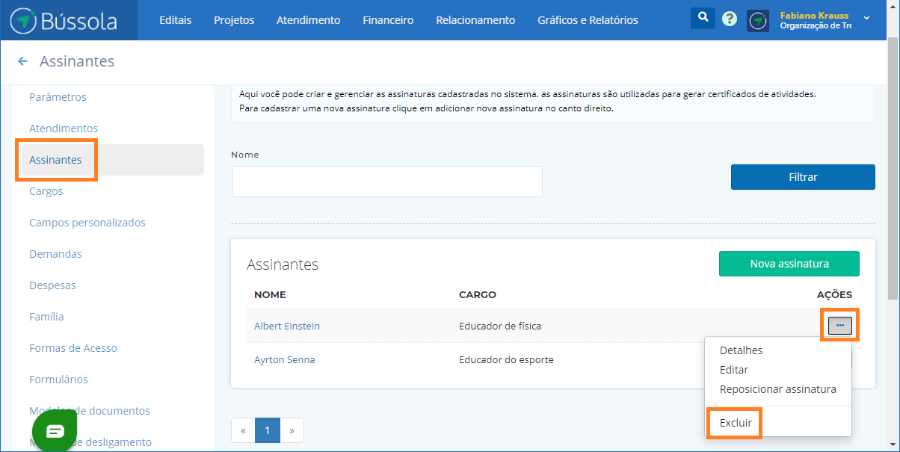900x452 pixels.
Task: Open the Ayrton Senna link
Action: (x=284, y=359)
